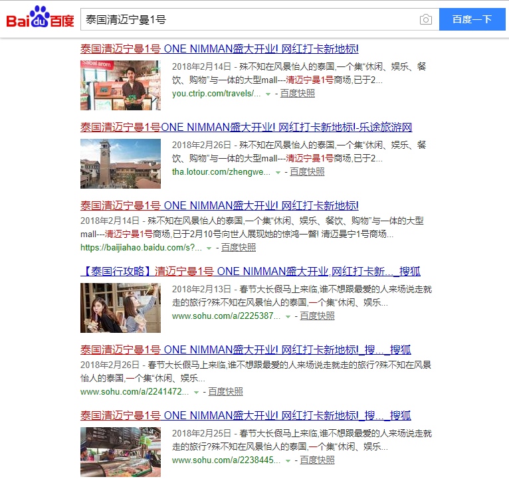Expand dropdown arrow next to you.ctrip.com URL

pos(268,94)
